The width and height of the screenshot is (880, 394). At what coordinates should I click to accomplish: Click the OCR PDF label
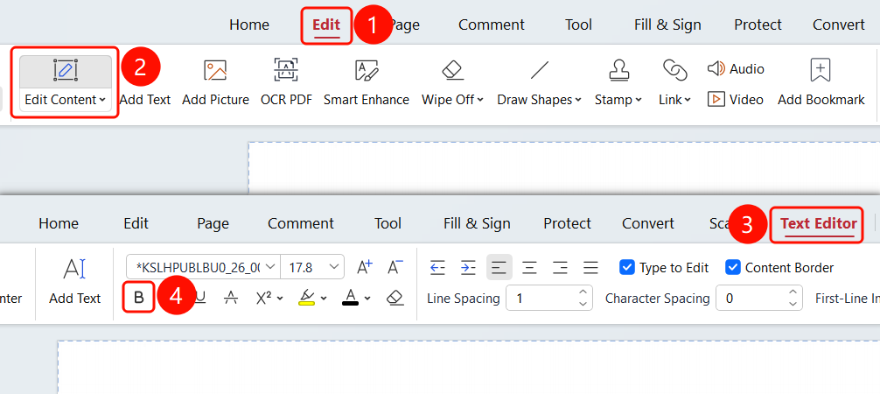[286, 100]
